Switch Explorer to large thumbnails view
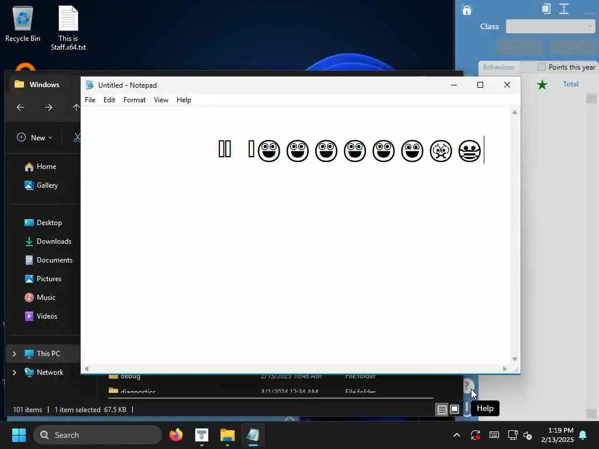The width and height of the screenshot is (599, 449). (455, 410)
